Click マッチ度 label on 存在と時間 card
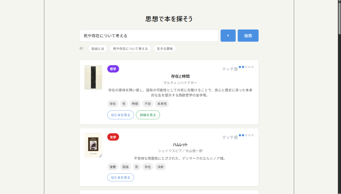 [230, 69]
